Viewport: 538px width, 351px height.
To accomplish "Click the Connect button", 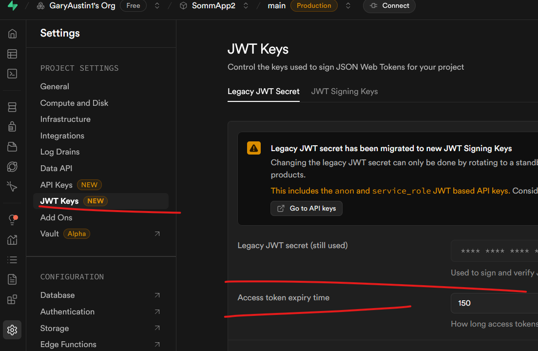I will pyautogui.click(x=389, y=5).
